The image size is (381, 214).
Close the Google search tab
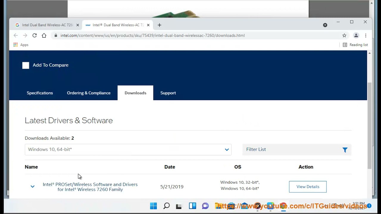tap(78, 25)
